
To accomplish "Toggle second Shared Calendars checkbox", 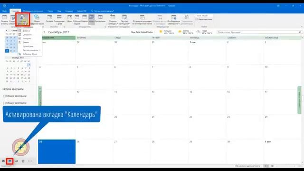I will click(4, 103).
